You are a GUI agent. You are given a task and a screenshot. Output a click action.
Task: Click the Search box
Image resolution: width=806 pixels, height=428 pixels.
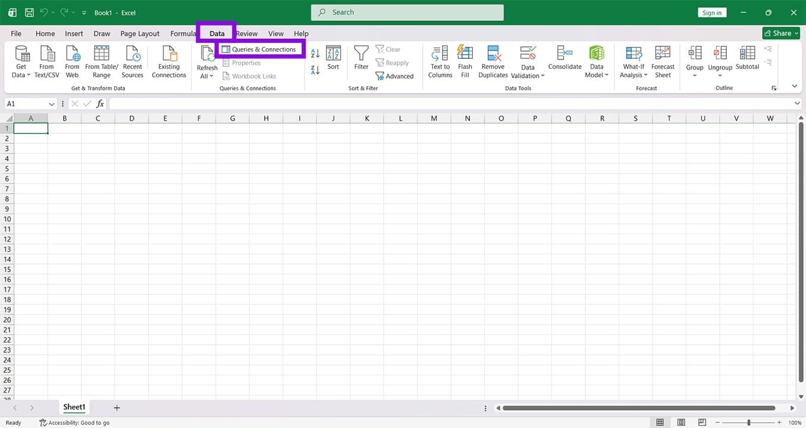tap(407, 12)
